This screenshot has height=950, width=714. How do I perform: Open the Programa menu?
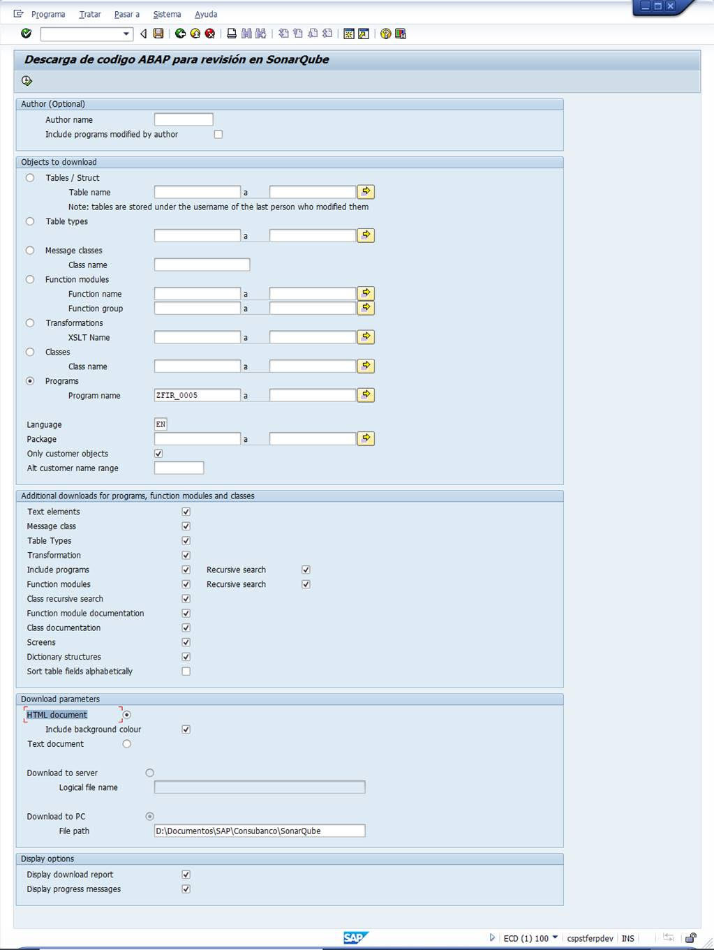tap(48, 14)
